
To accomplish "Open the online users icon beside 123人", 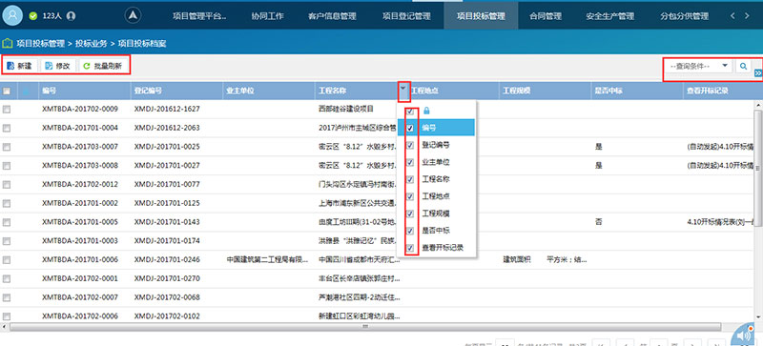I will coord(71,16).
